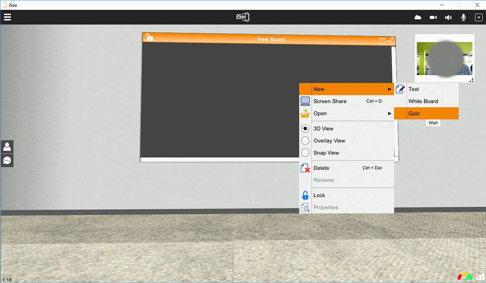Click the board maximize/dock icon
The height and width of the screenshot is (283, 486).
(x=387, y=41)
